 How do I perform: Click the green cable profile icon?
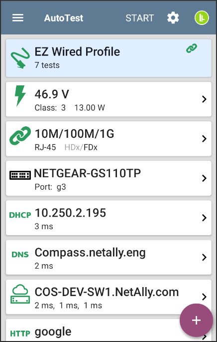coord(20,58)
